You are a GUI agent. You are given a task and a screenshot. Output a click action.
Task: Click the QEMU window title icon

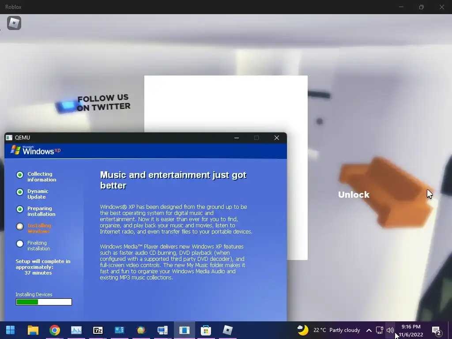tap(9, 138)
